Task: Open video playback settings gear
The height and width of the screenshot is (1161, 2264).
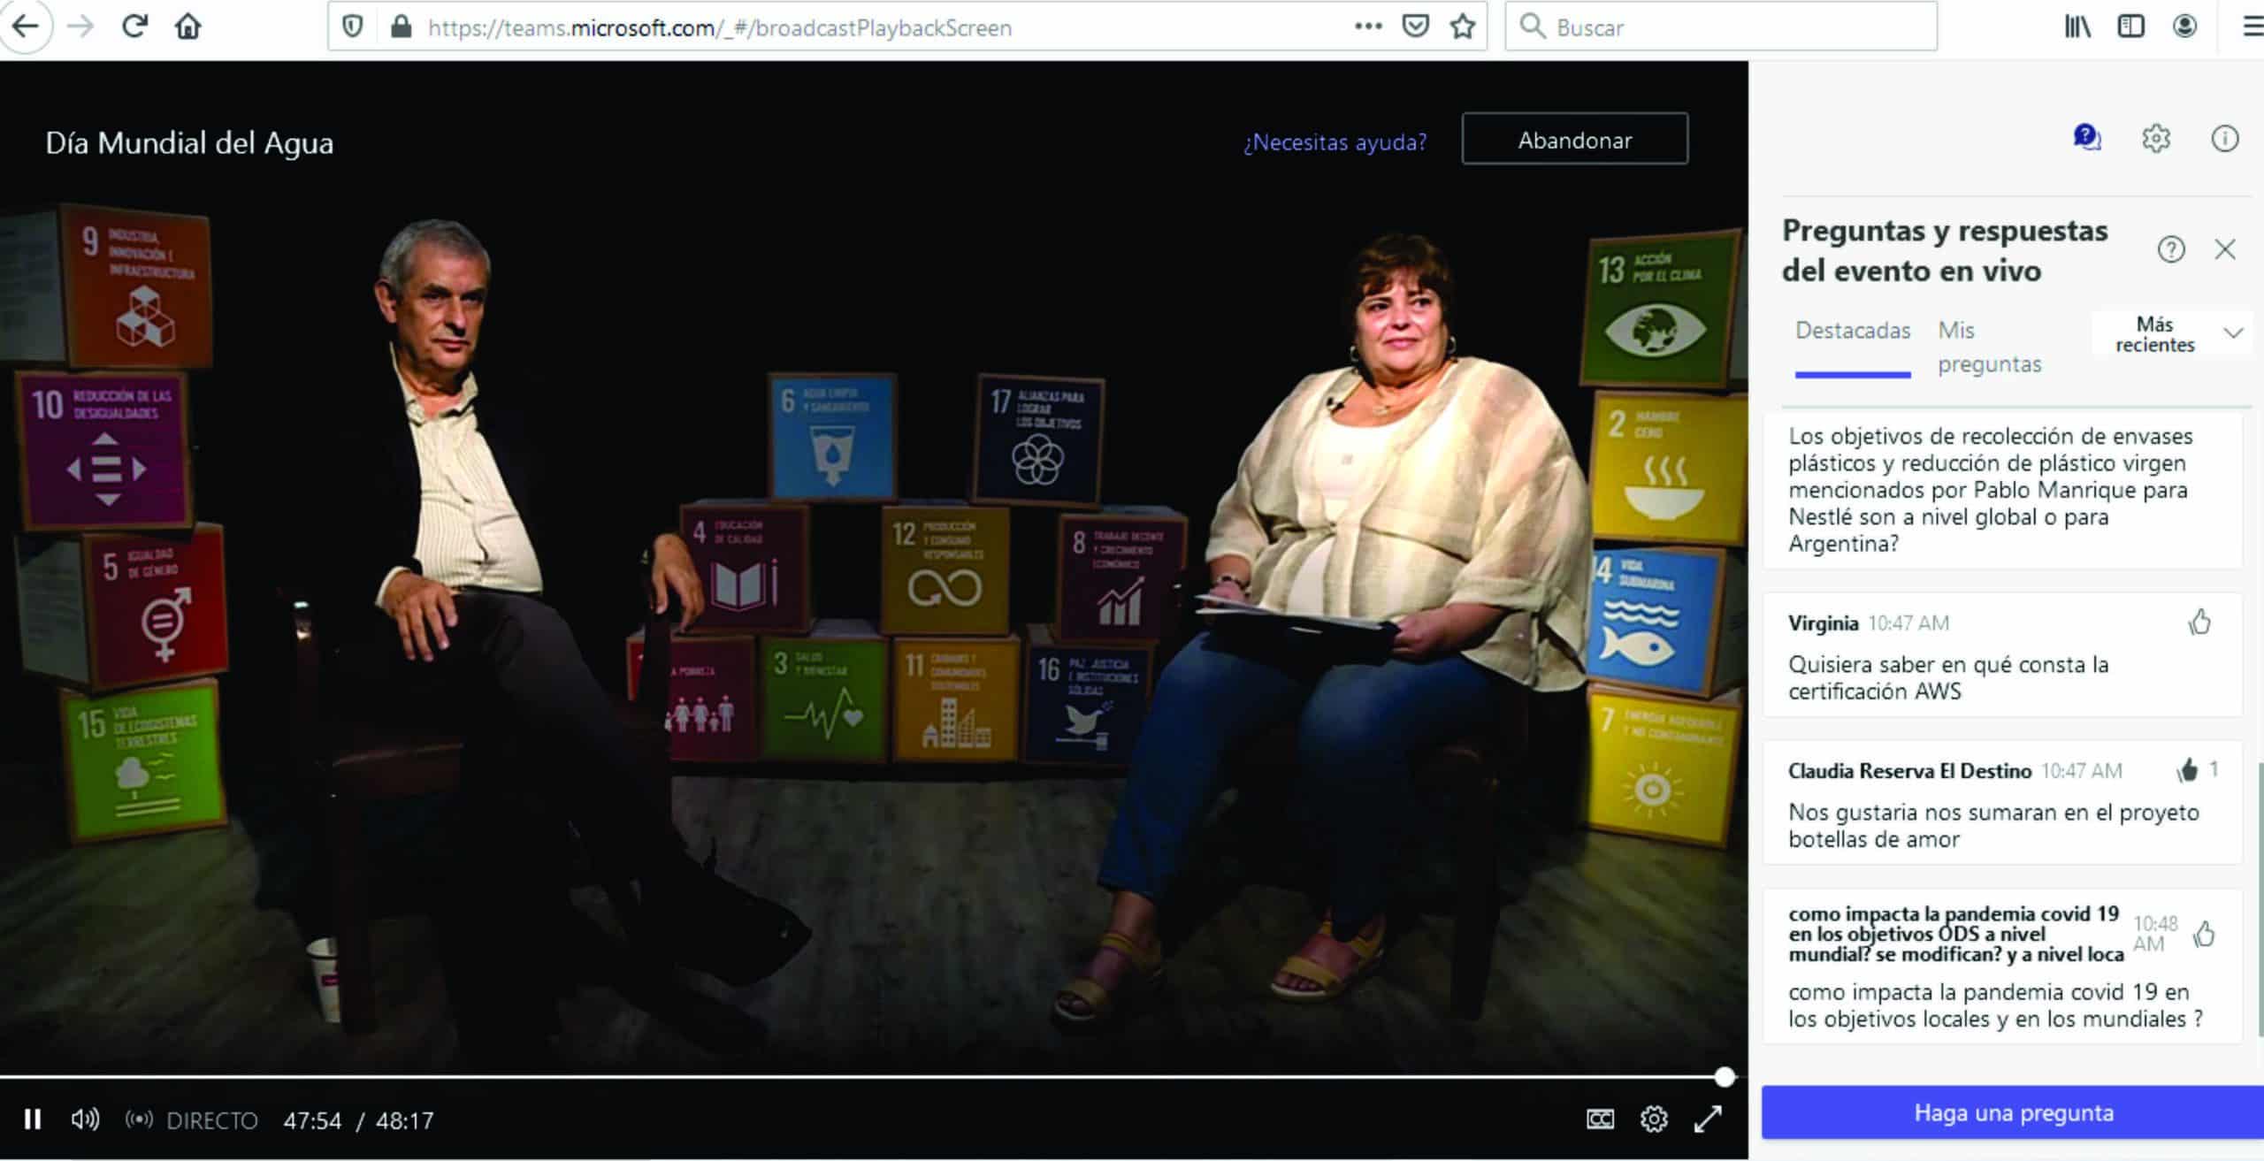Action: 1654,1119
